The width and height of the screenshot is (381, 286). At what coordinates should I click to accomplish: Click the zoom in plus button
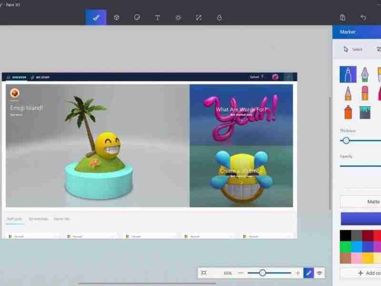[298, 273]
